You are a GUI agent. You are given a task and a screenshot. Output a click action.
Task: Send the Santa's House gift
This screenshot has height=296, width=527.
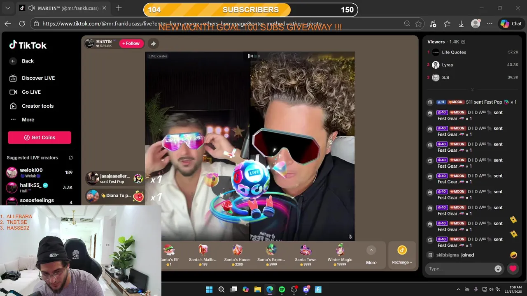pos(237,255)
